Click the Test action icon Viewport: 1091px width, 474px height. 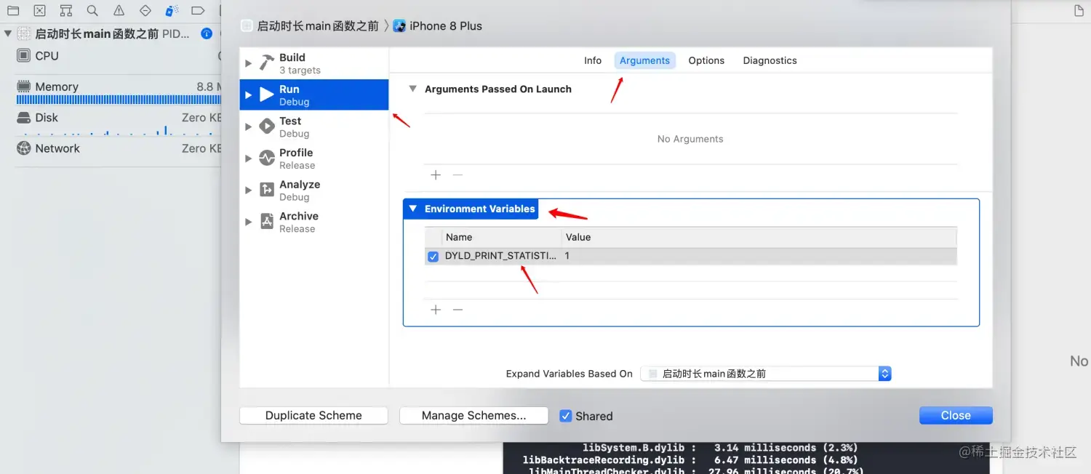[x=267, y=126]
